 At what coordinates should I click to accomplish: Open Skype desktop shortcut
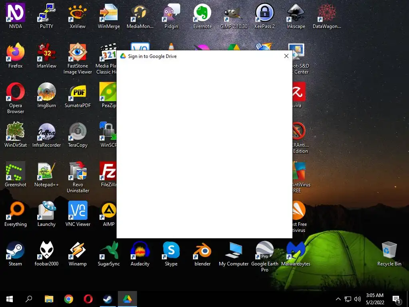pyautogui.click(x=171, y=254)
